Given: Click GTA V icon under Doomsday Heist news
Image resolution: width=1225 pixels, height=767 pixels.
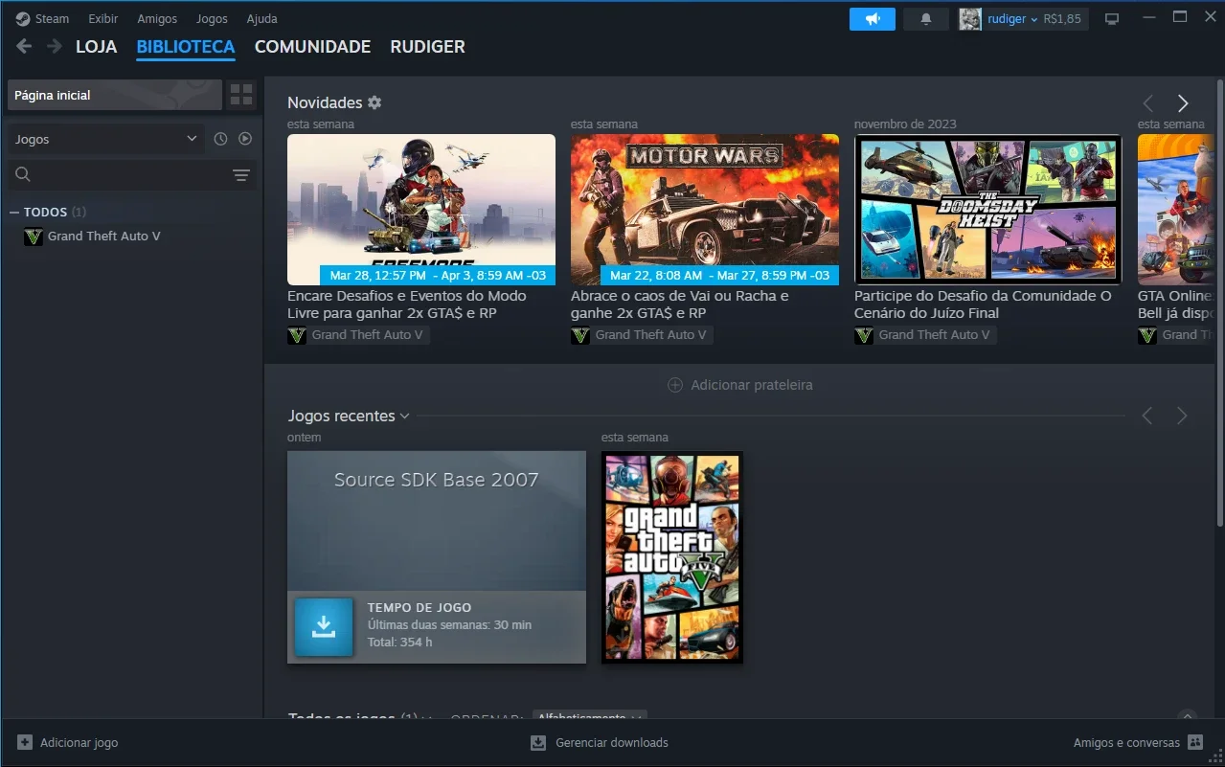Looking at the screenshot, I should (864, 335).
